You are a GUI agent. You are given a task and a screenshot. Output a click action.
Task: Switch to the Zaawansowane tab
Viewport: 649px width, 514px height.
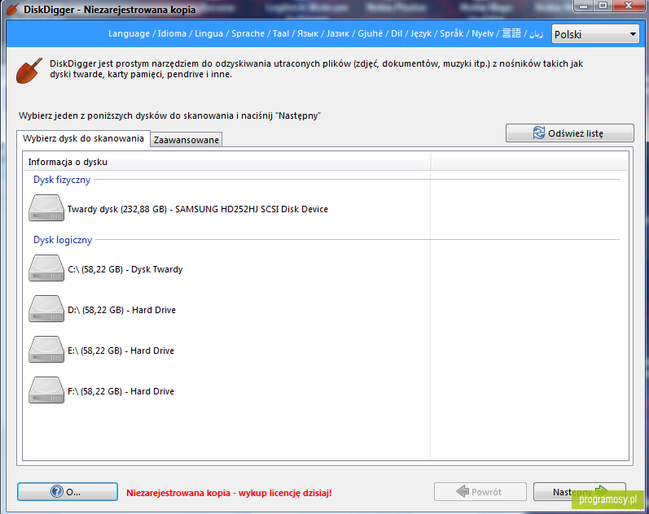point(186,140)
